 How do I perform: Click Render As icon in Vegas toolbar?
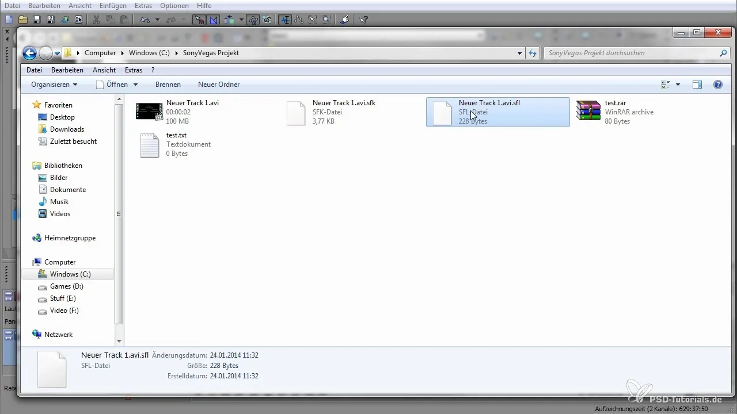[64, 20]
